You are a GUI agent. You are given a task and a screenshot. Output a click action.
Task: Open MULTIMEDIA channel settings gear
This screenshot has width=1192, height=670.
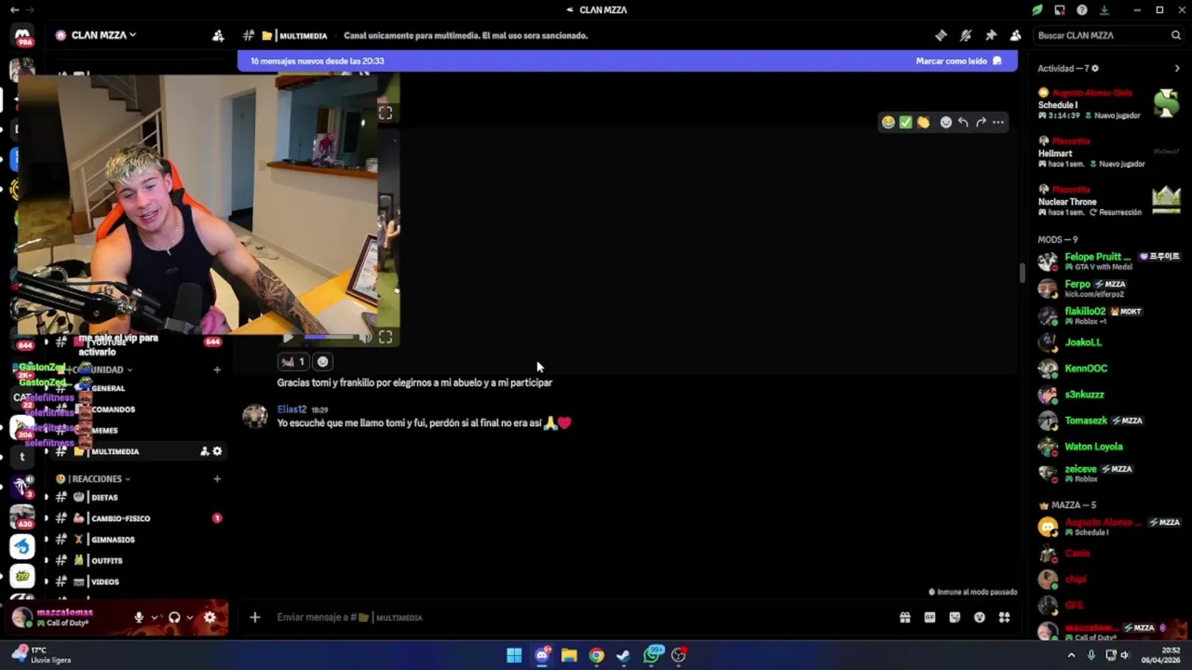(x=218, y=451)
